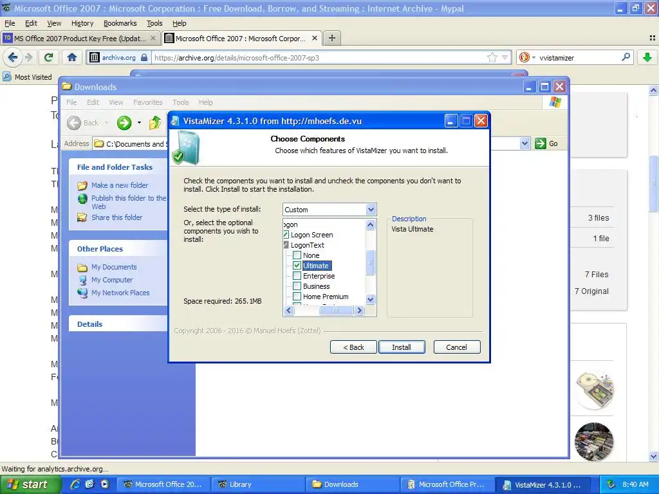Click the component list horizontal scroll thumb
659x494 pixels.
click(336, 311)
